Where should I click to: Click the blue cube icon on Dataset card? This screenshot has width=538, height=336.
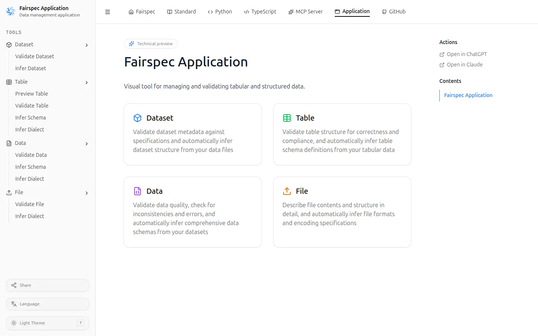click(137, 118)
